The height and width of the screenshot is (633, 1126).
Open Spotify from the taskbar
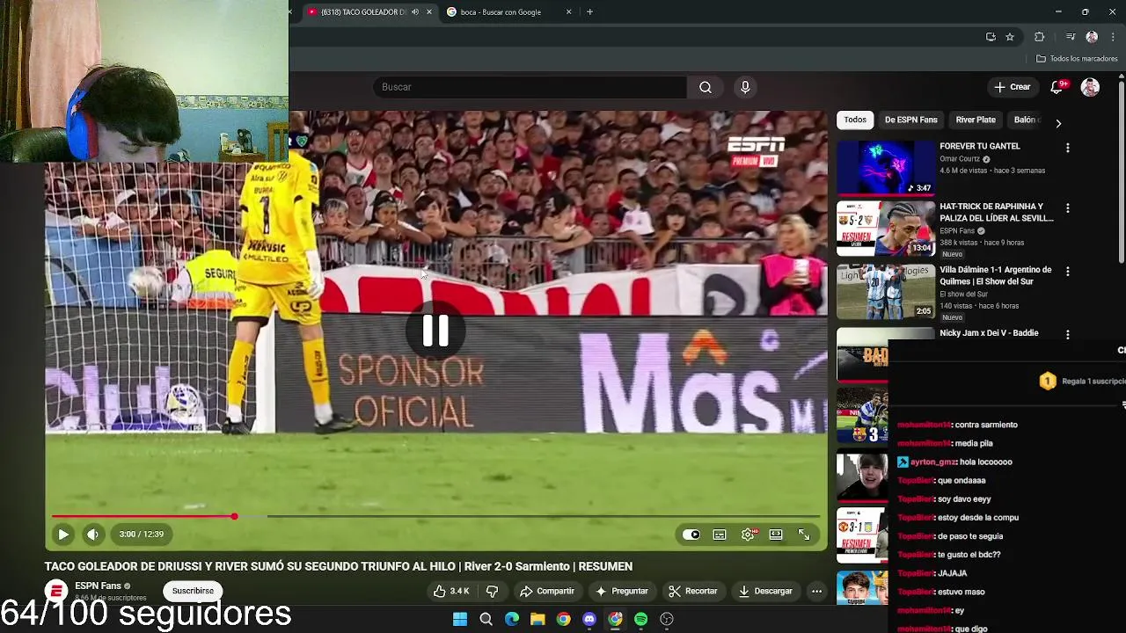[x=641, y=619]
